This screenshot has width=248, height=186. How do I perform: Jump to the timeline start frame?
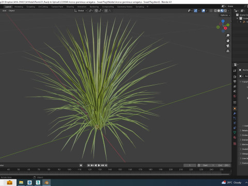(x=88, y=165)
